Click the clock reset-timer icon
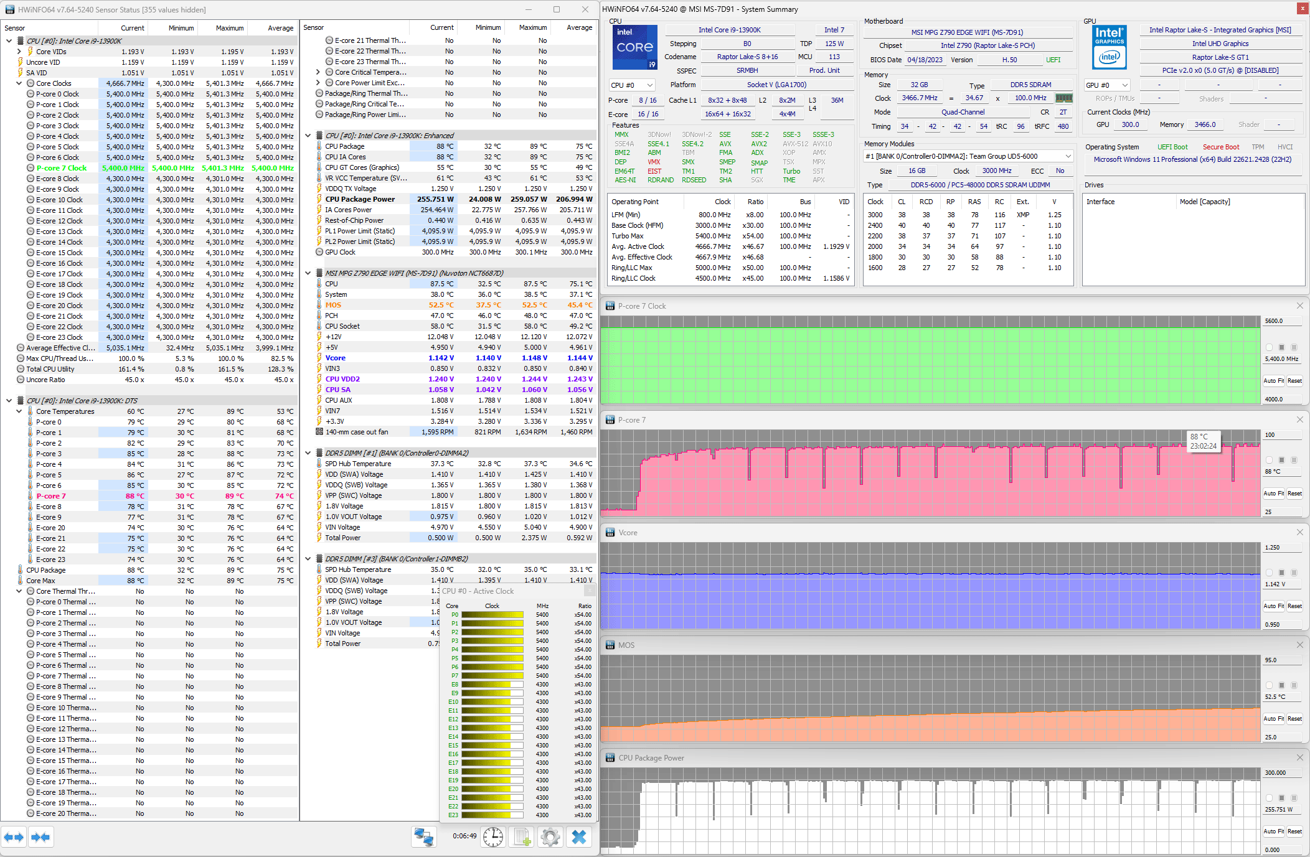 (493, 837)
